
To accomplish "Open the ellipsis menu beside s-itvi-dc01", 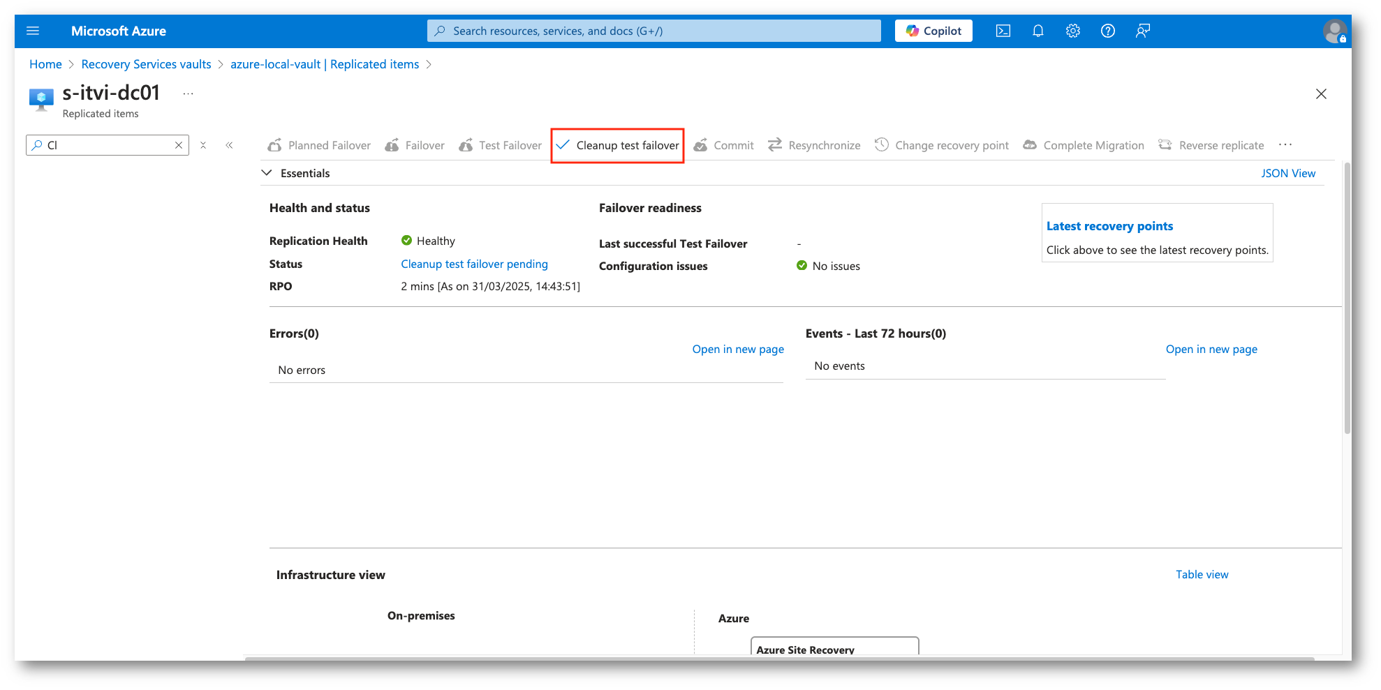I will (188, 93).
